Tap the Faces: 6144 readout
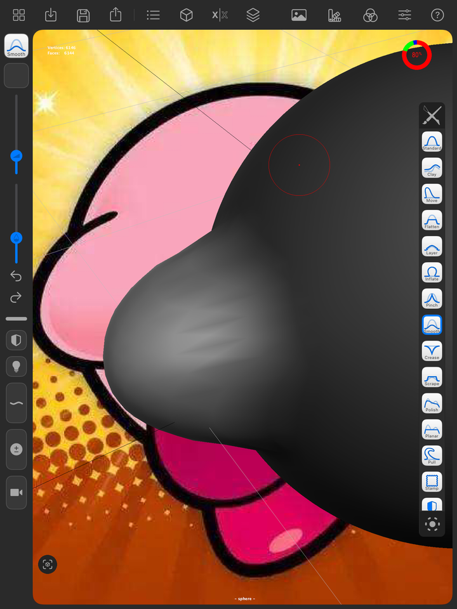 coord(61,53)
